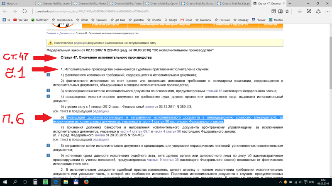This screenshot has width=332, height=186.
Task: Click the info icon beside point 3)
Action: pos(48,91)
